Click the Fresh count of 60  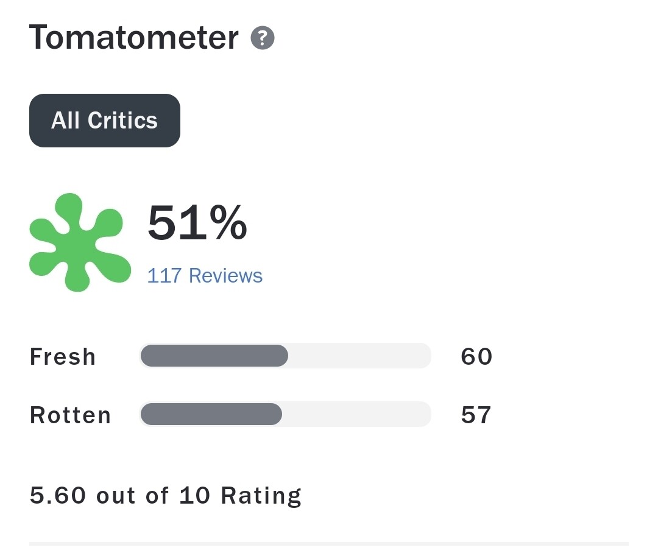[x=476, y=357]
